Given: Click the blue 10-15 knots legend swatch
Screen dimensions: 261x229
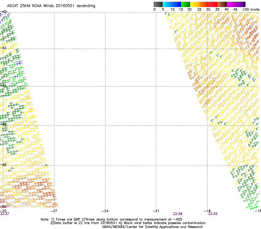Looking at the screenshot, I should coord(176,4).
